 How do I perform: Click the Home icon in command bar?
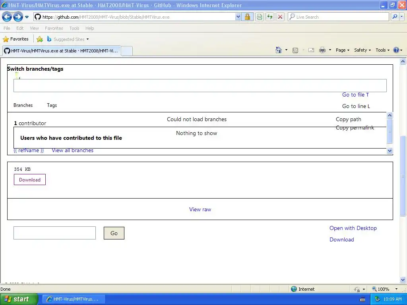tap(279, 50)
